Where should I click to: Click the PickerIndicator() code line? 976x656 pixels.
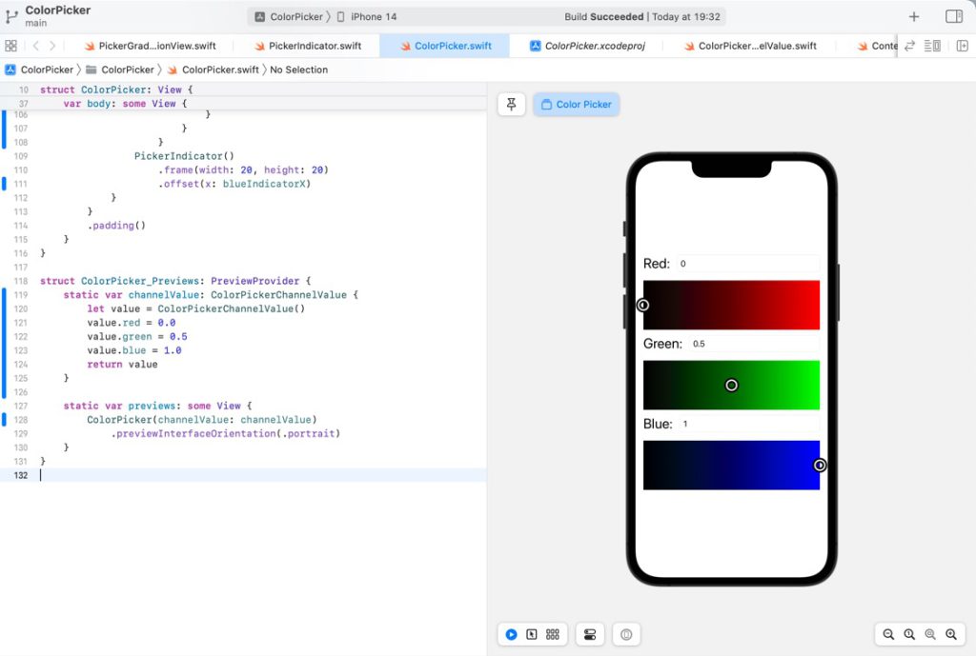pos(184,156)
